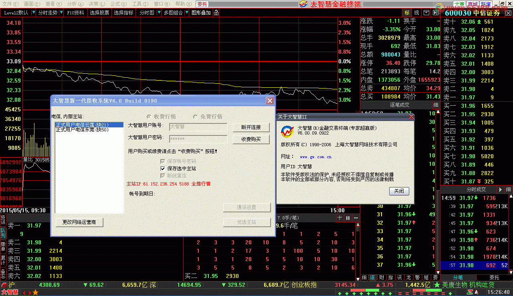Switch to the 累计 side tab

click(3, 260)
